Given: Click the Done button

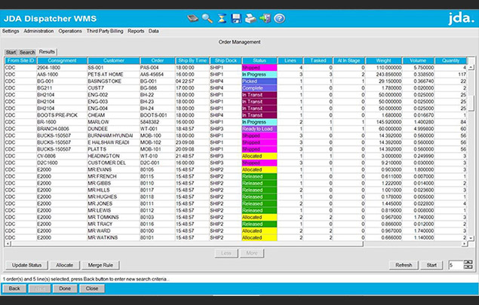Looking at the screenshot, I should [65, 288].
